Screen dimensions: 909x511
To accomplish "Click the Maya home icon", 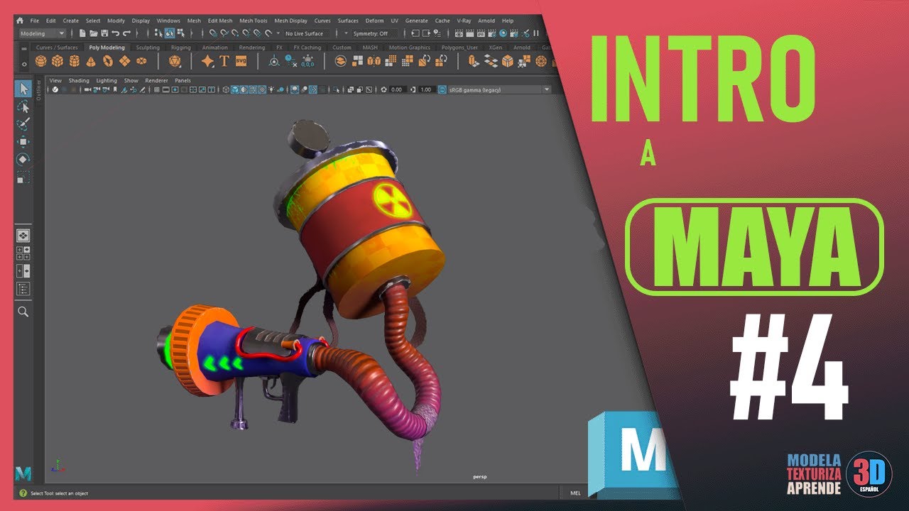I will tap(20, 21).
